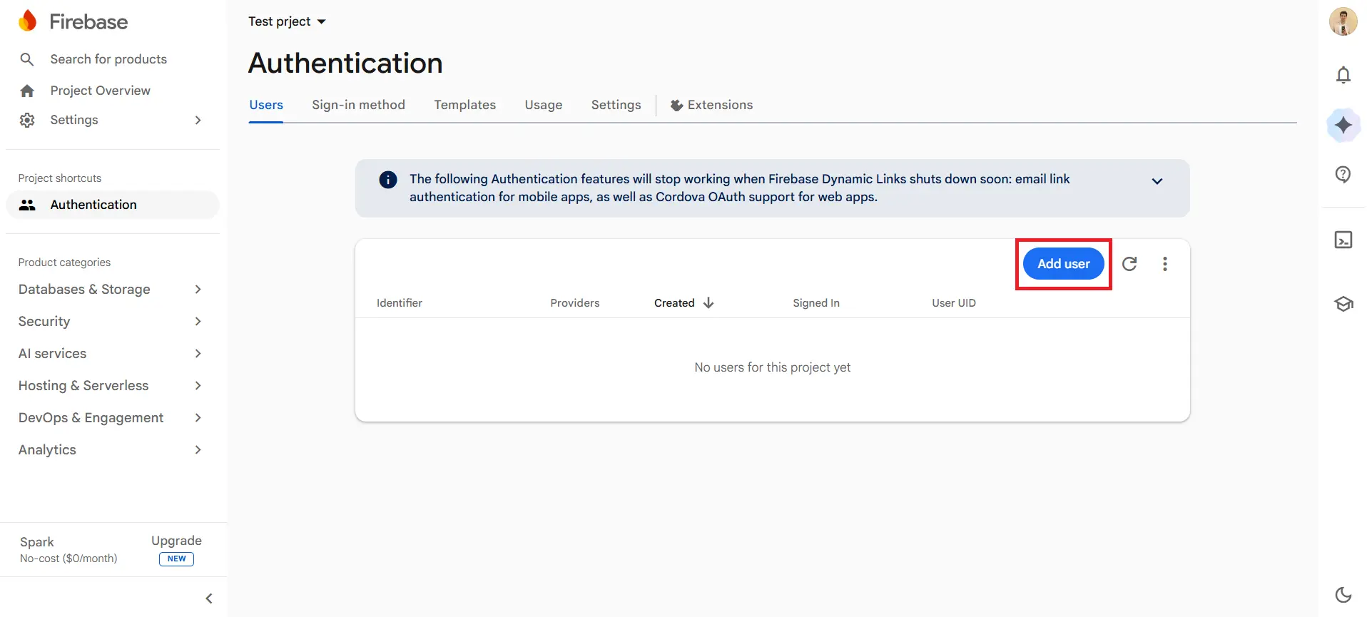Switch to the Usage tab

click(544, 105)
